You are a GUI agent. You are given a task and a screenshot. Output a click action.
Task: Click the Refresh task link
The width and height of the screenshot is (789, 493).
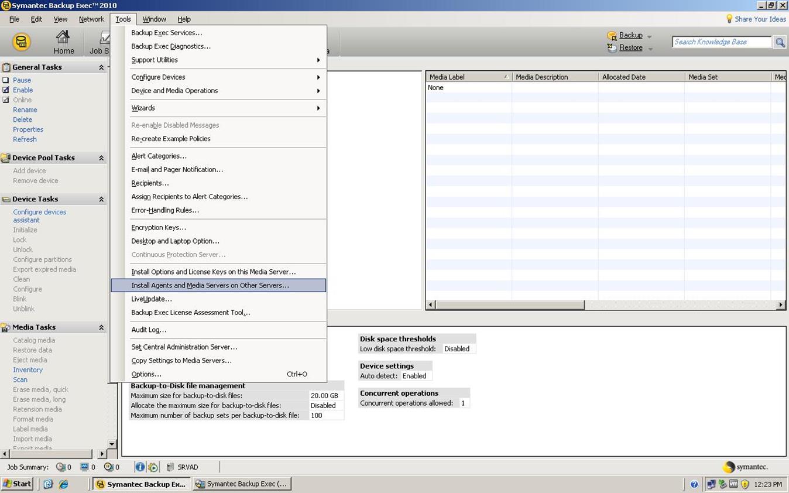(x=25, y=139)
